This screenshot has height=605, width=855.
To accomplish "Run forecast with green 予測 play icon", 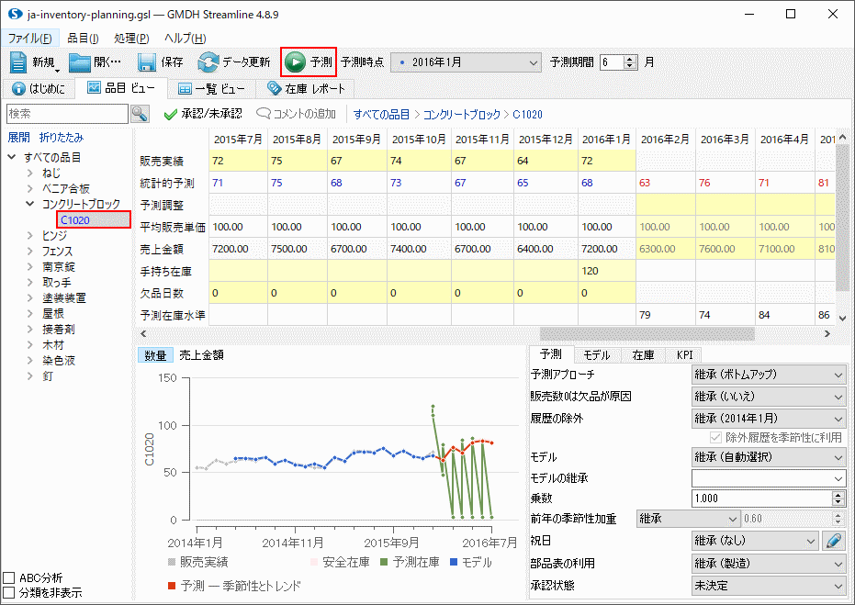I will 296,62.
